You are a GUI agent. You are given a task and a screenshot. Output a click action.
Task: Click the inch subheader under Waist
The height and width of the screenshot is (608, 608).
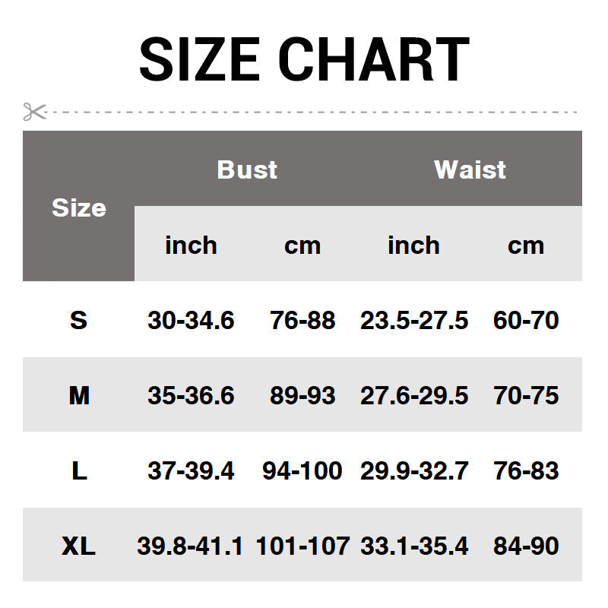coord(413,245)
